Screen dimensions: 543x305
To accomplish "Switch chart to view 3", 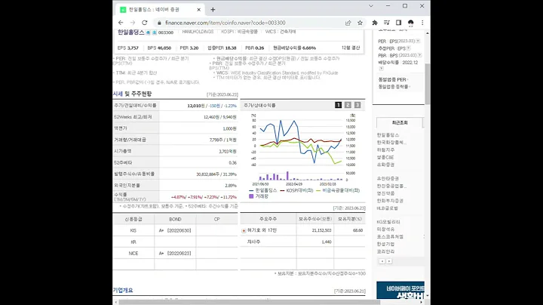I will pos(357,105).
